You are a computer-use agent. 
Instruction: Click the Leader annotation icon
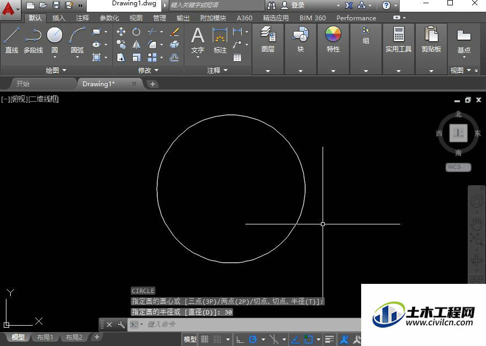[x=237, y=44]
